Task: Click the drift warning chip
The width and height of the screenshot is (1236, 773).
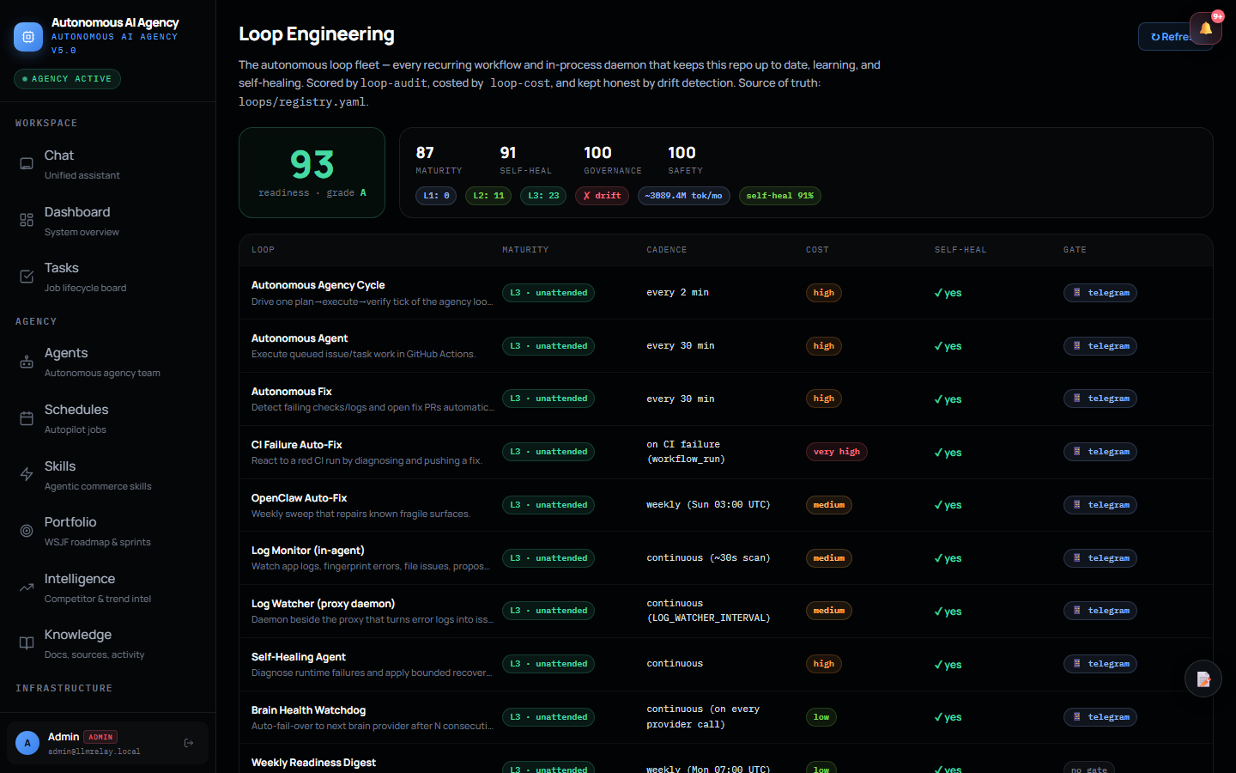Action: [x=602, y=196]
